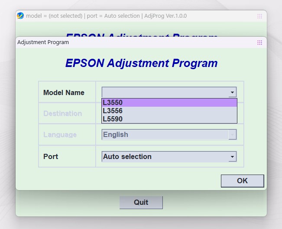Pick L5590 from the model list
The width and height of the screenshot is (282, 229).
pyautogui.click(x=169, y=119)
